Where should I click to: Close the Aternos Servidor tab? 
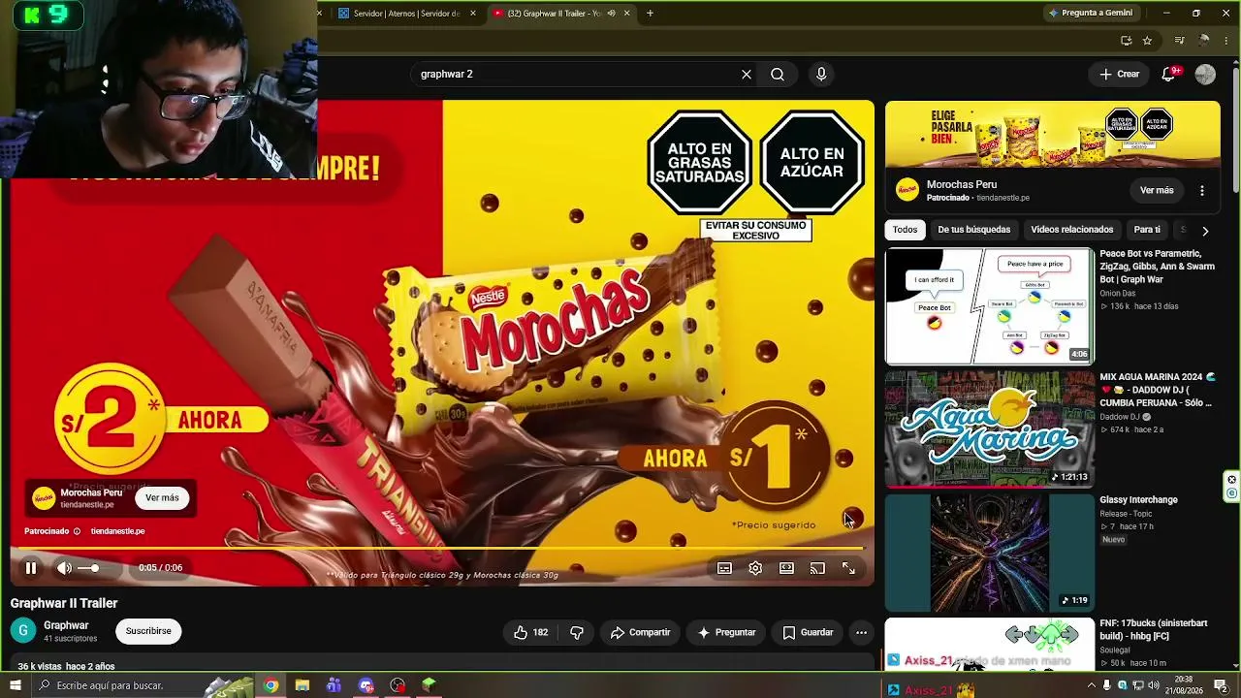[x=473, y=14]
